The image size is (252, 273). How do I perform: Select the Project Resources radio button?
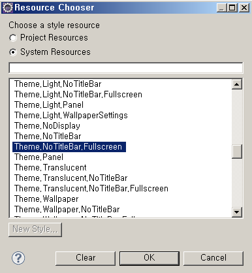(13, 38)
